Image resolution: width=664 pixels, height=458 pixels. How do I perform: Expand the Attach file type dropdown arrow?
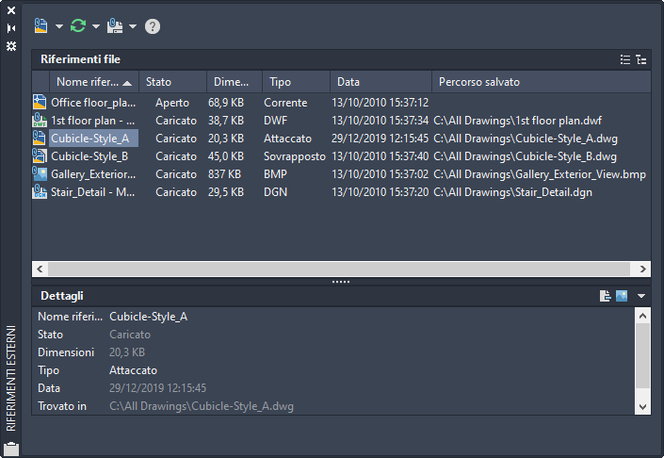click(x=58, y=26)
